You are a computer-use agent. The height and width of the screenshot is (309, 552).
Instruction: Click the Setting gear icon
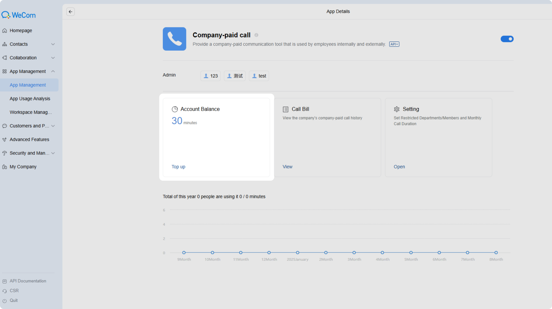(397, 109)
